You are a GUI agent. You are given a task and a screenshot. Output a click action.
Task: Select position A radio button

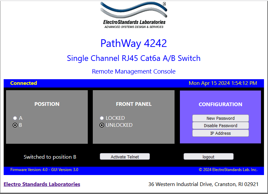click(x=15, y=118)
